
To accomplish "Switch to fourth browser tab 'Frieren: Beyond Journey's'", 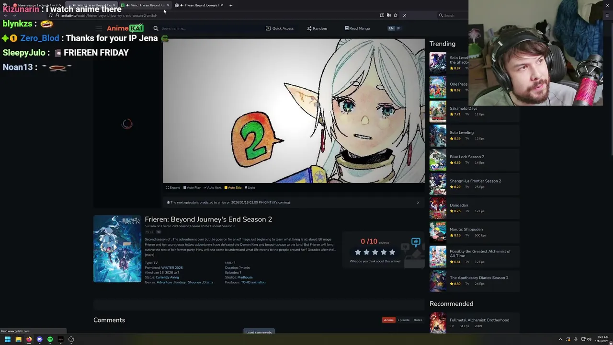I will click(x=199, y=5).
